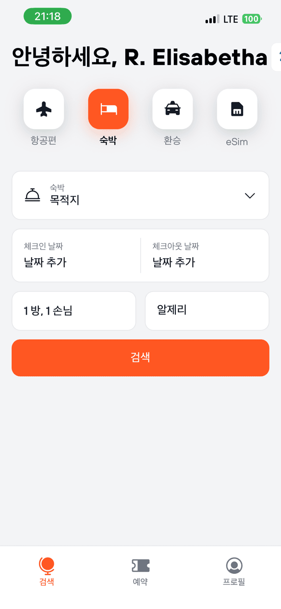Screen dimensions: 281x609
Task: Open the 환승 taxi transfer search
Action: coord(172,109)
